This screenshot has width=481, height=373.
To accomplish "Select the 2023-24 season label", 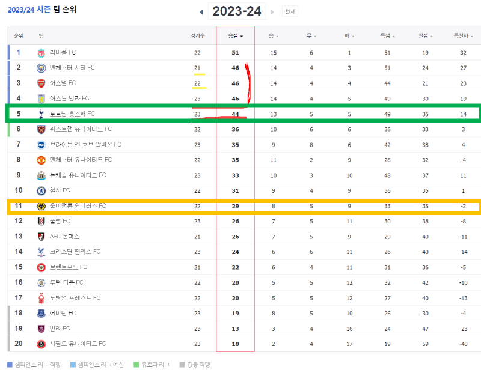I will 238,11.
